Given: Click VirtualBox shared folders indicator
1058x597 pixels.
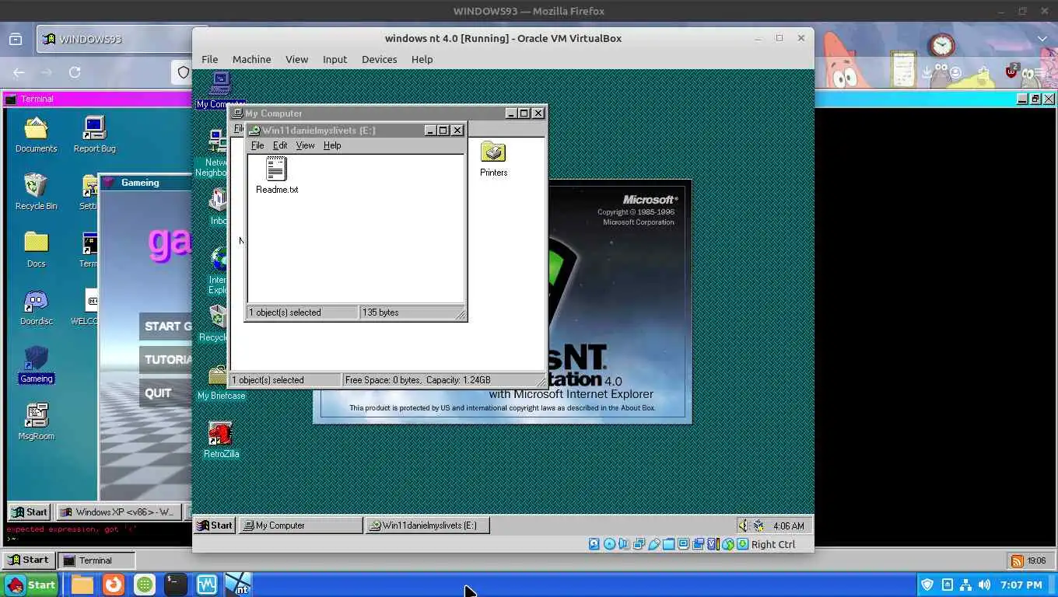Looking at the screenshot, I should click(668, 544).
